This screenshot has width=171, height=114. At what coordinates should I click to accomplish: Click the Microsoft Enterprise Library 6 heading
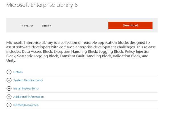[x=42, y=5]
